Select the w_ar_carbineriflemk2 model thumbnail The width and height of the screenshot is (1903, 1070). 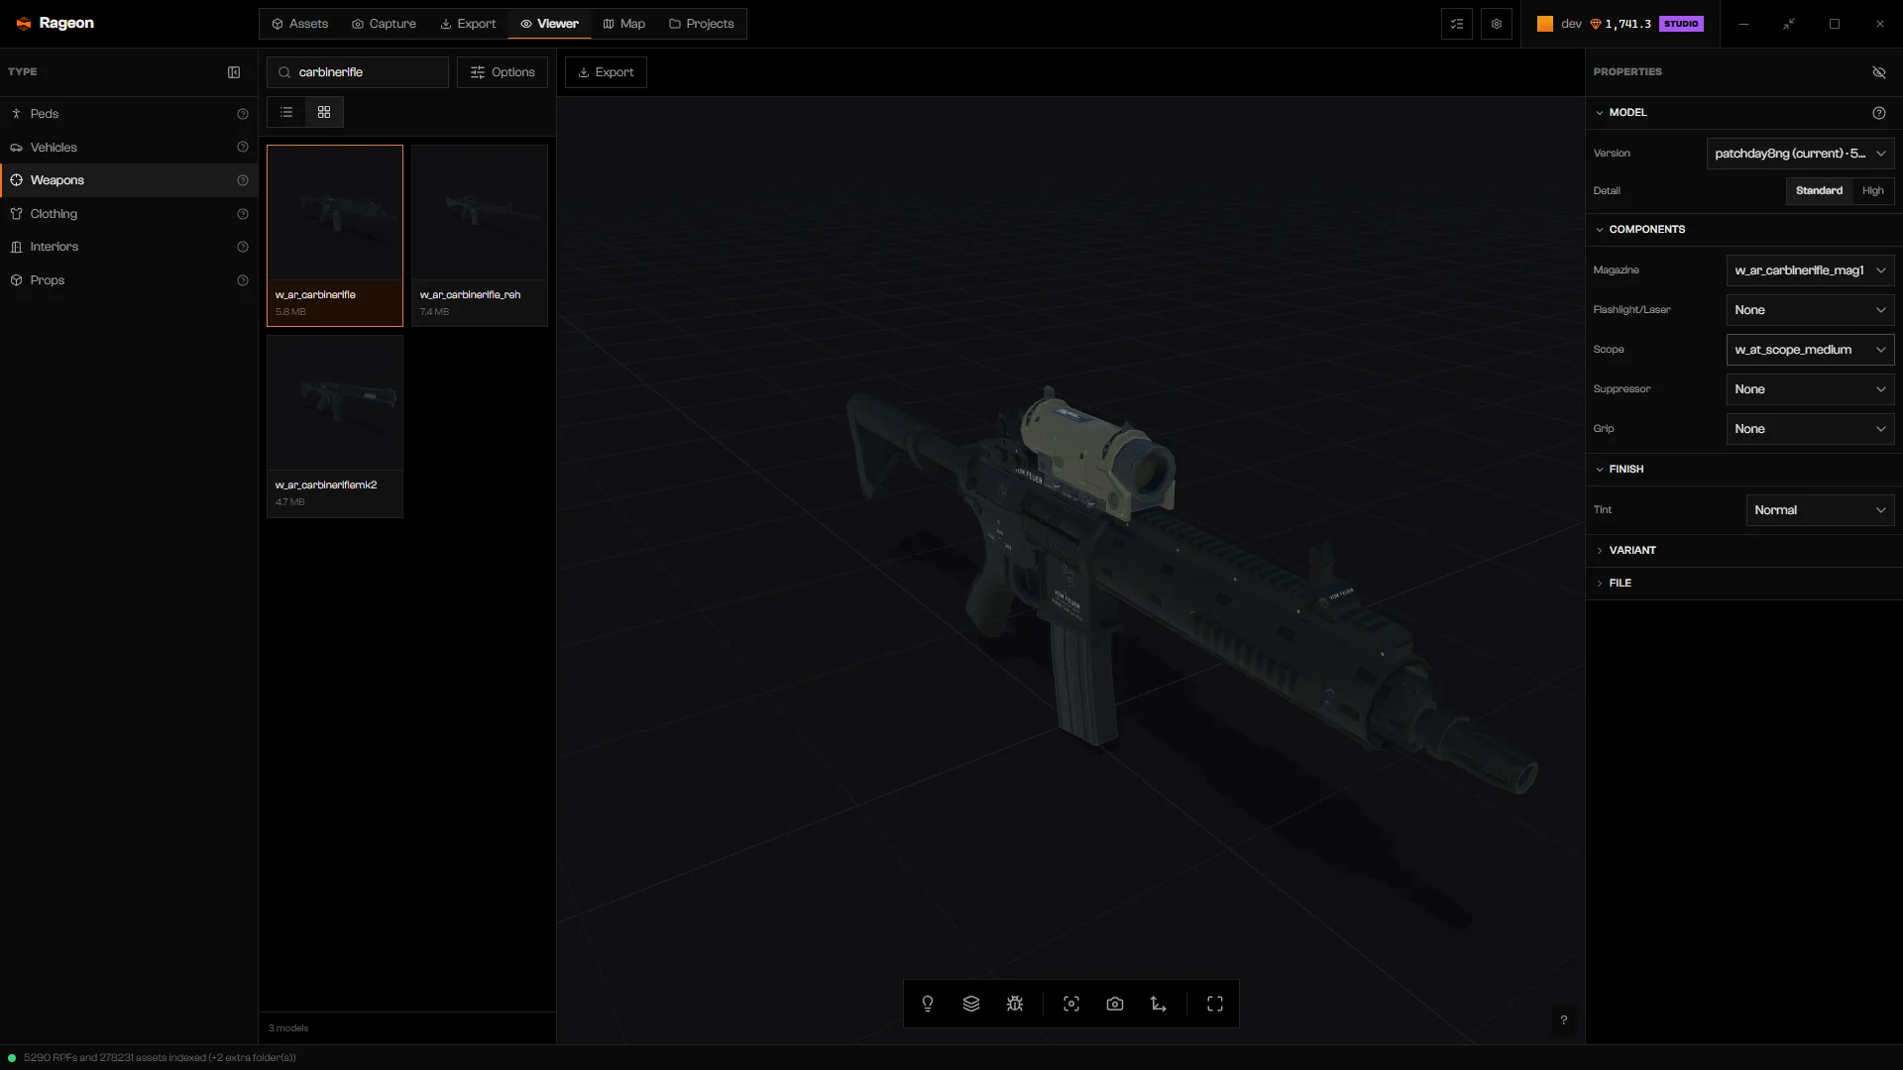tap(335, 426)
